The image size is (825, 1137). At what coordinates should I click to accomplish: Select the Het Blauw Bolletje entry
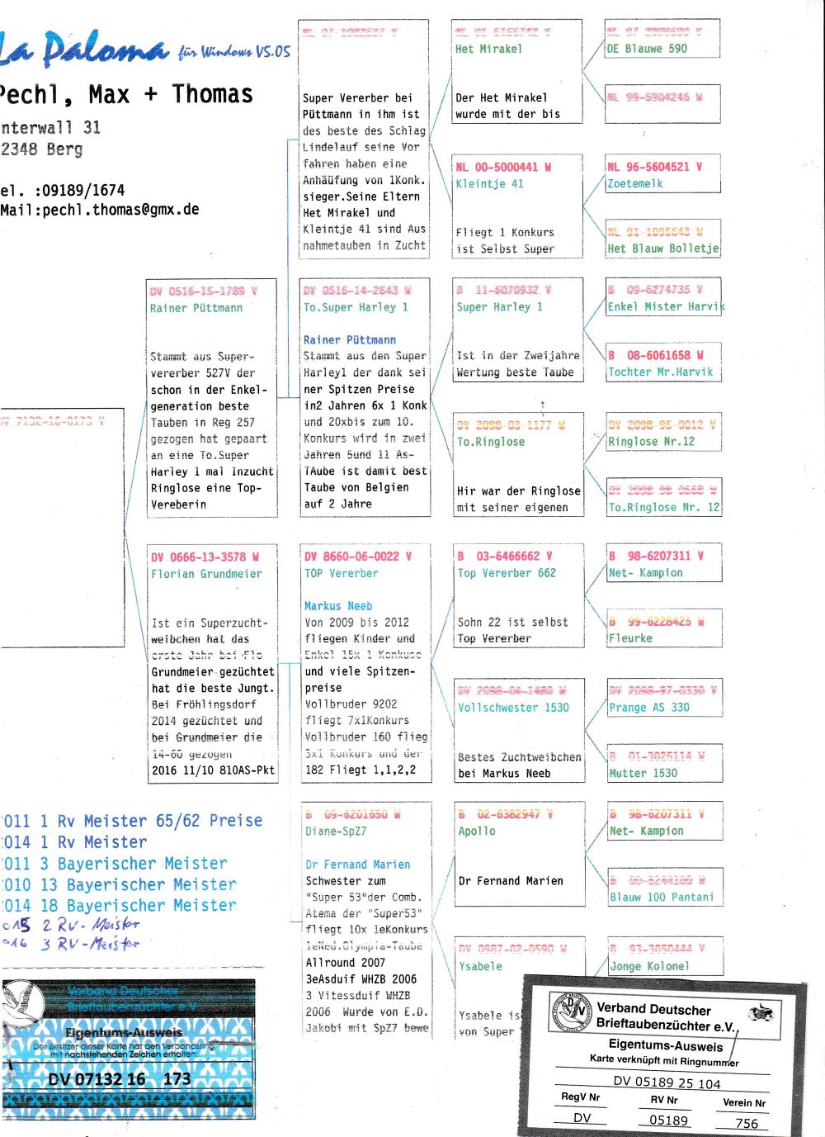click(663, 239)
